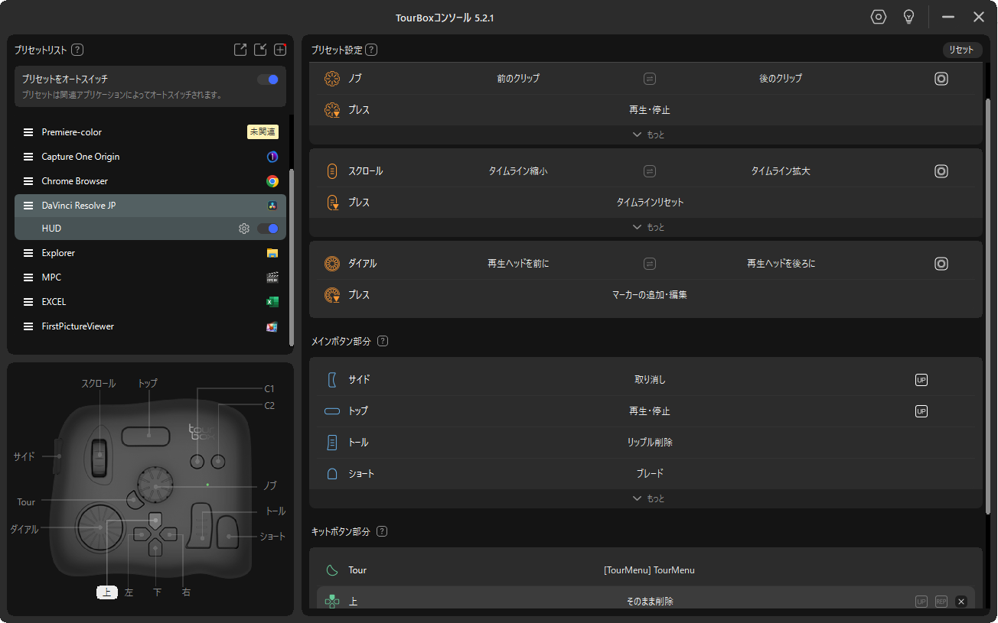Expand more options under Scroll section

[x=648, y=227]
